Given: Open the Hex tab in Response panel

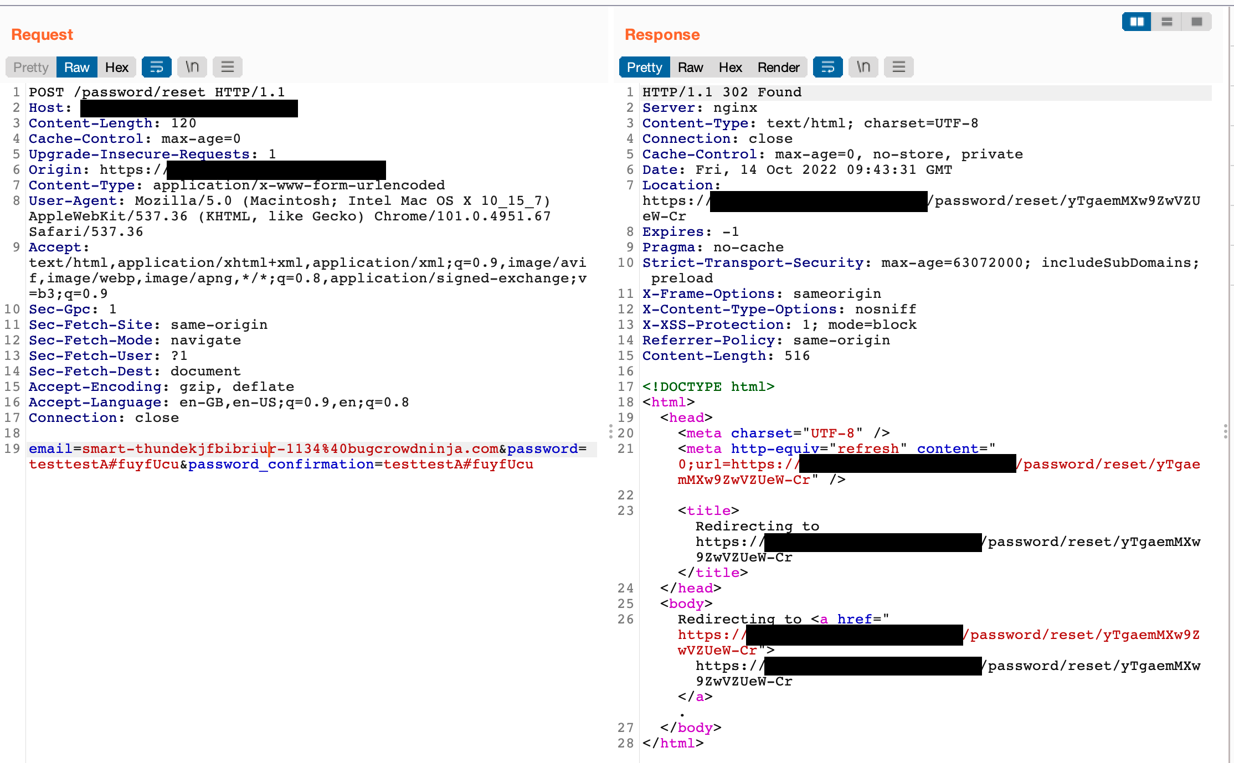Looking at the screenshot, I should (x=730, y=67).
